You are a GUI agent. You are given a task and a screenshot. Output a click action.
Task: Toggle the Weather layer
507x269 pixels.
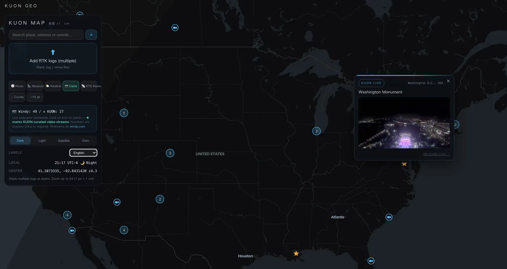[53, 86]
